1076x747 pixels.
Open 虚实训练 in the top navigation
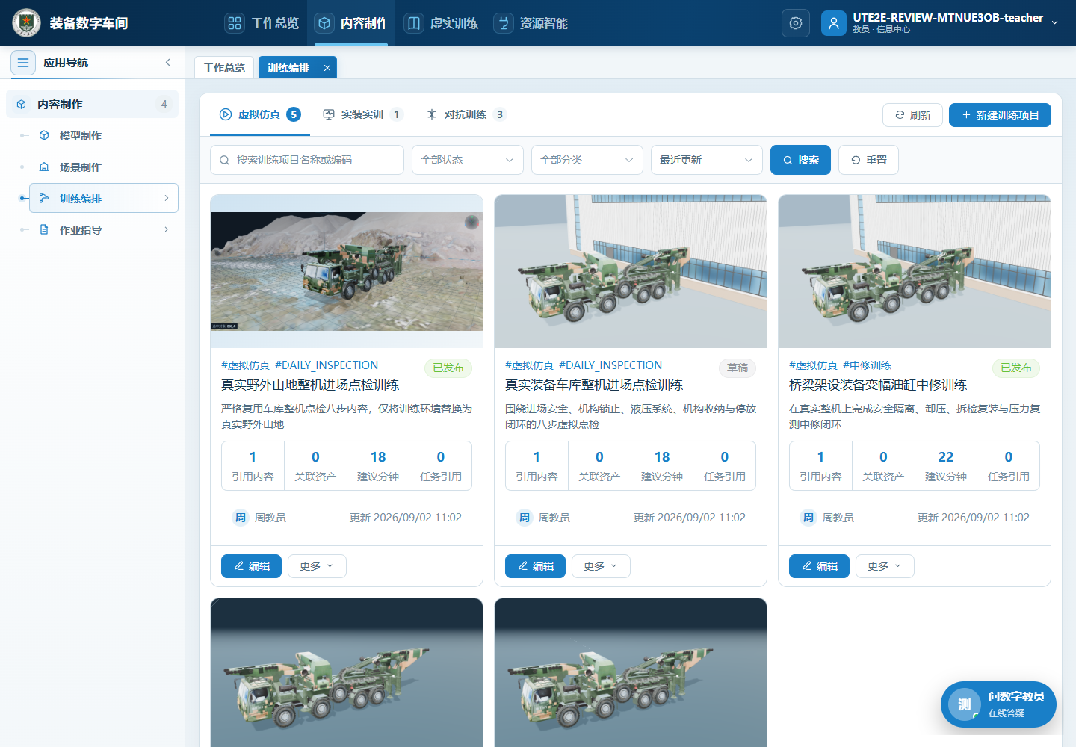pyautogui.click(x=442, y=23)
